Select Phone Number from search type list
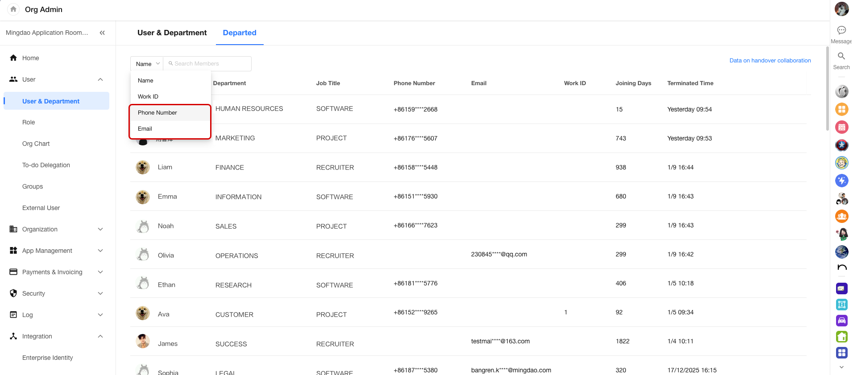Viewport: 853px width, 375px height. tap(157, 113)
